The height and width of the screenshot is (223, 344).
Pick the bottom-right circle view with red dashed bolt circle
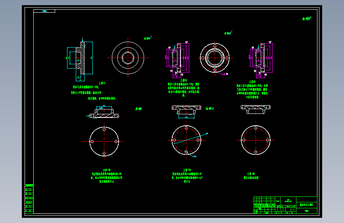pos(256,140)
